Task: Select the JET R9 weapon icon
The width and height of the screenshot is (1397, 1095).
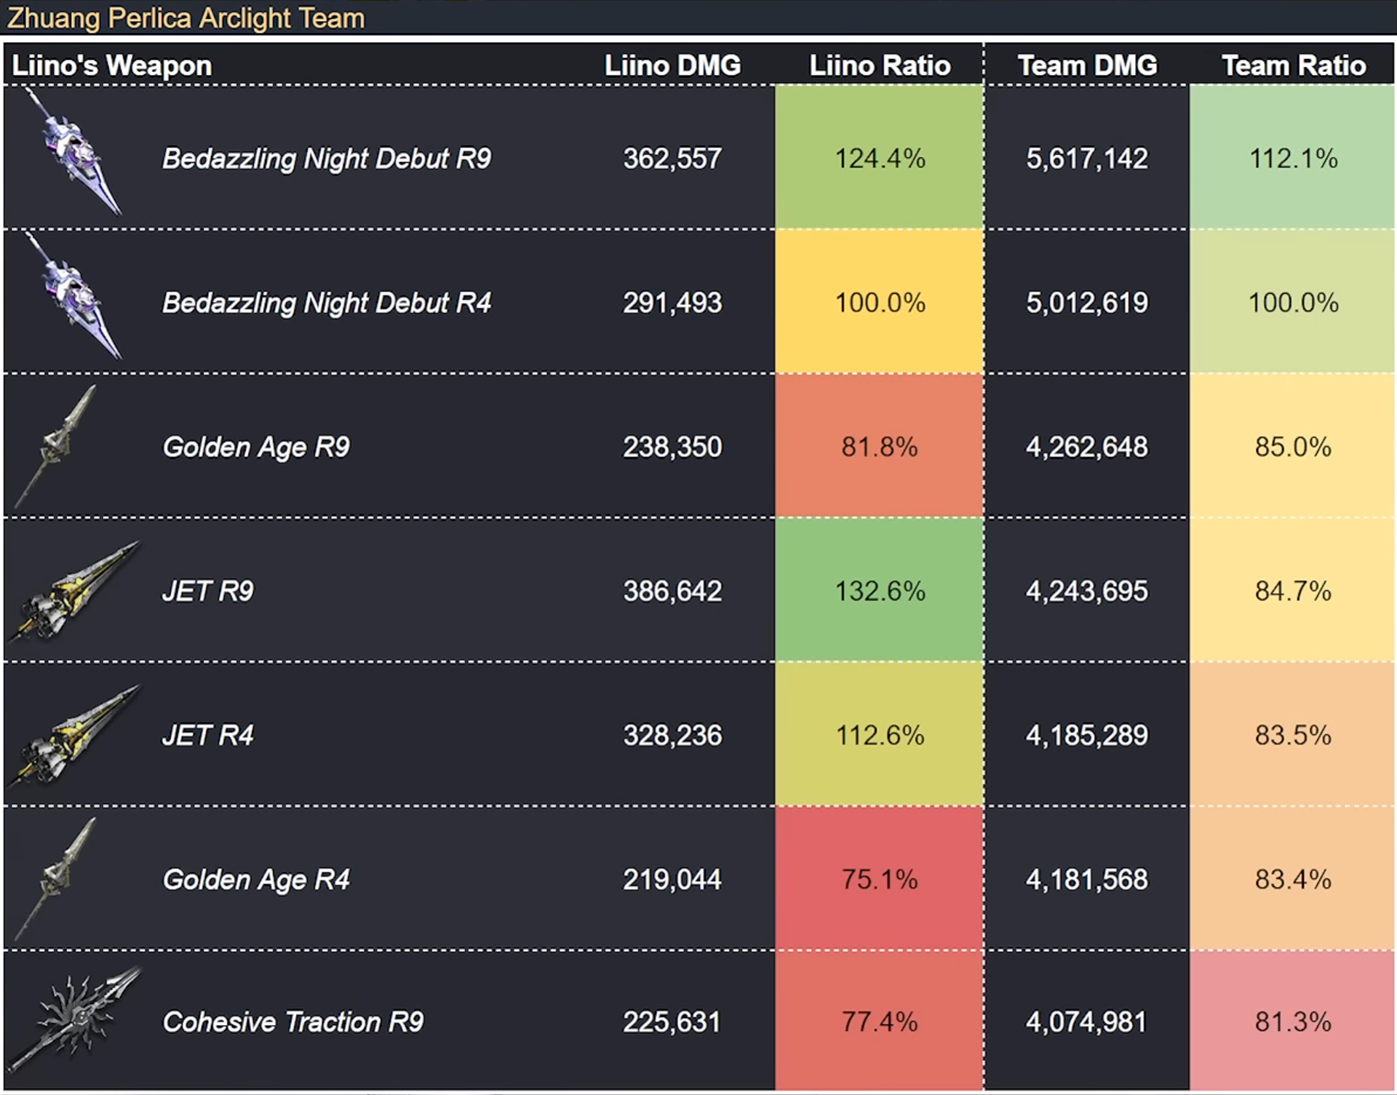Action: 73,591
